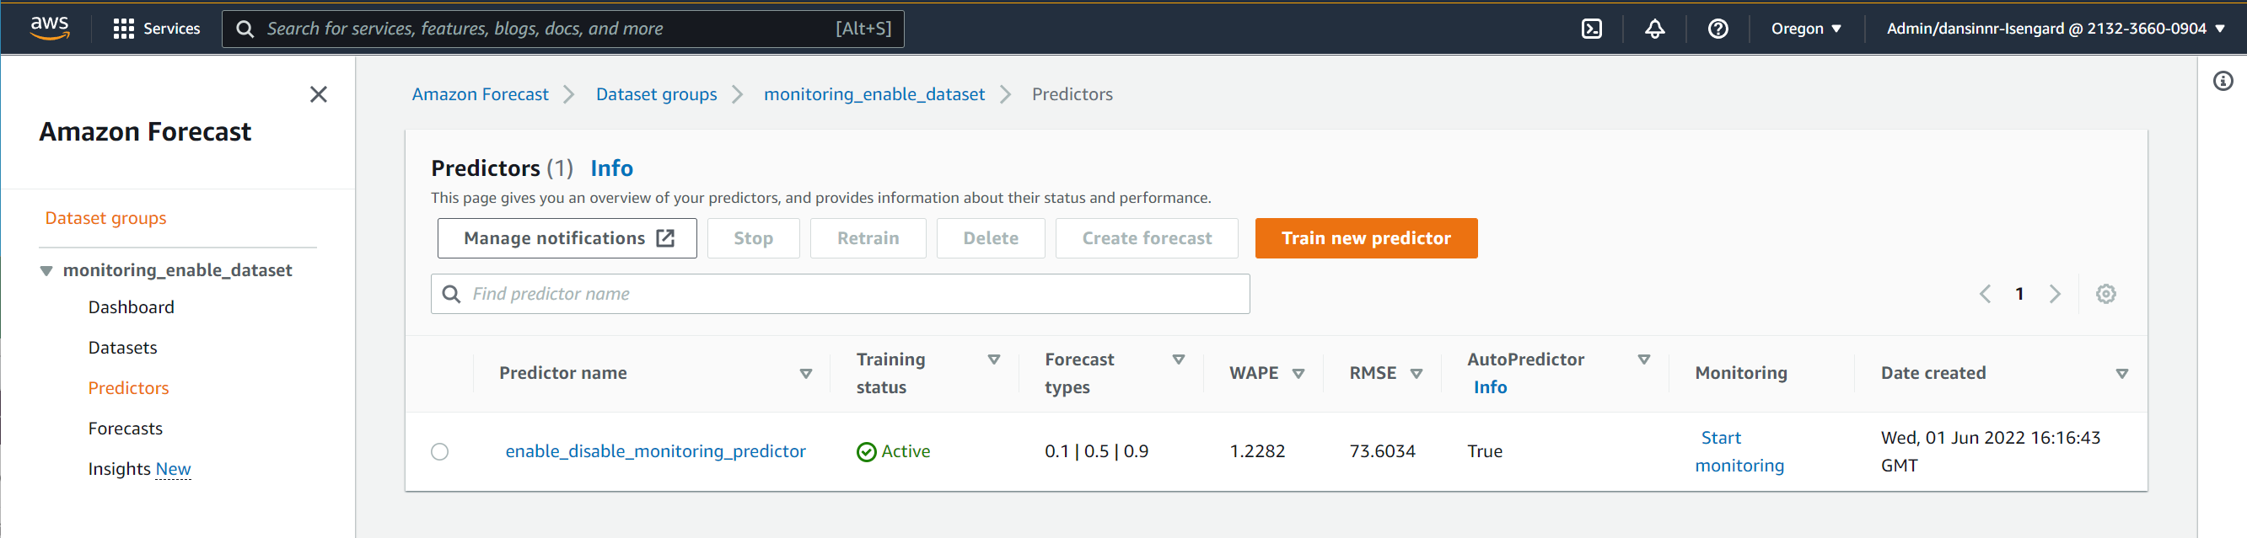
Task: Click the Delete button
Action: (x=991, y=238)
